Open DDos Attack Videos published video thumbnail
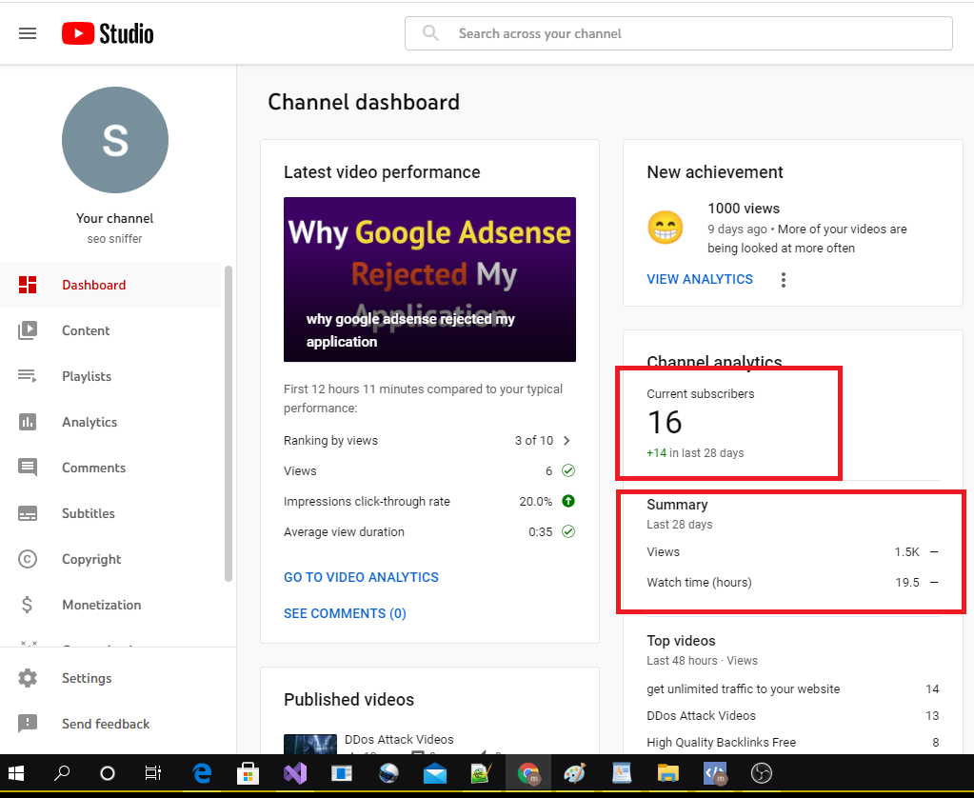Image resolution: width=974 pixels, height=798 pixels. tap(310, 744)
